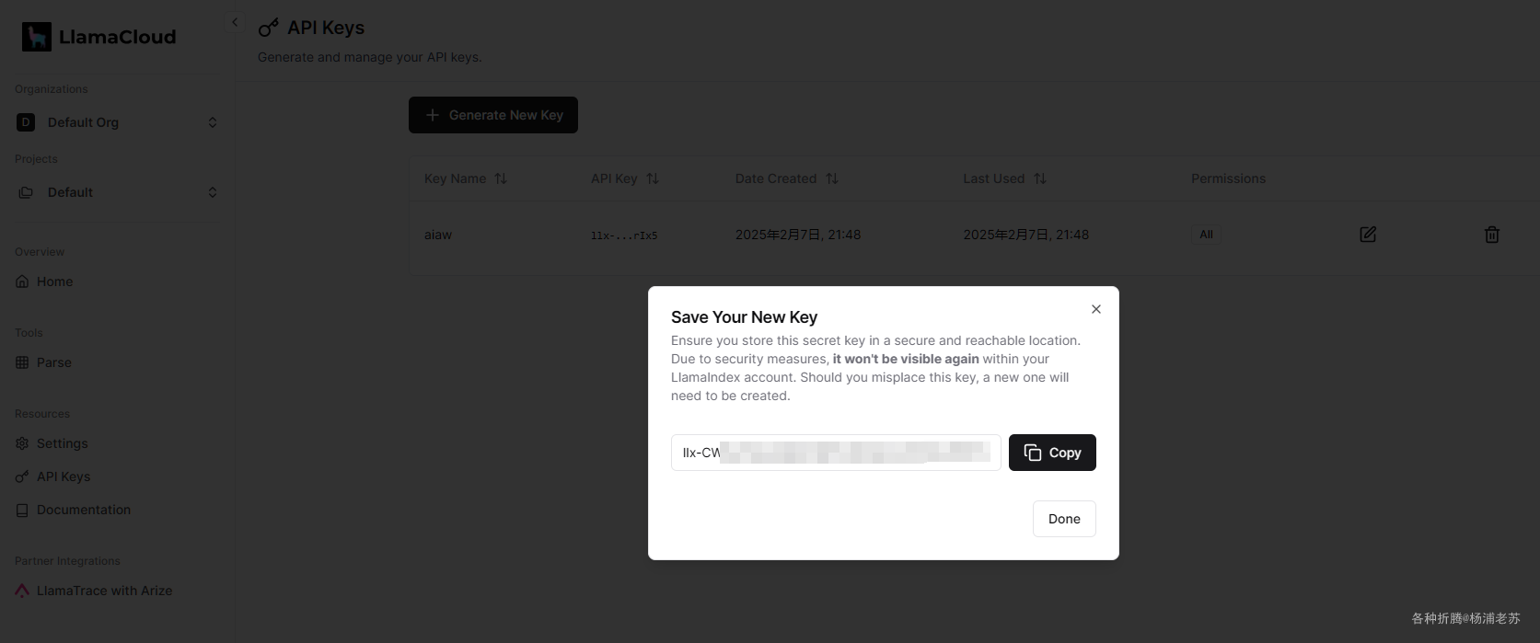Click the All permissions badge

point(1206,235)
